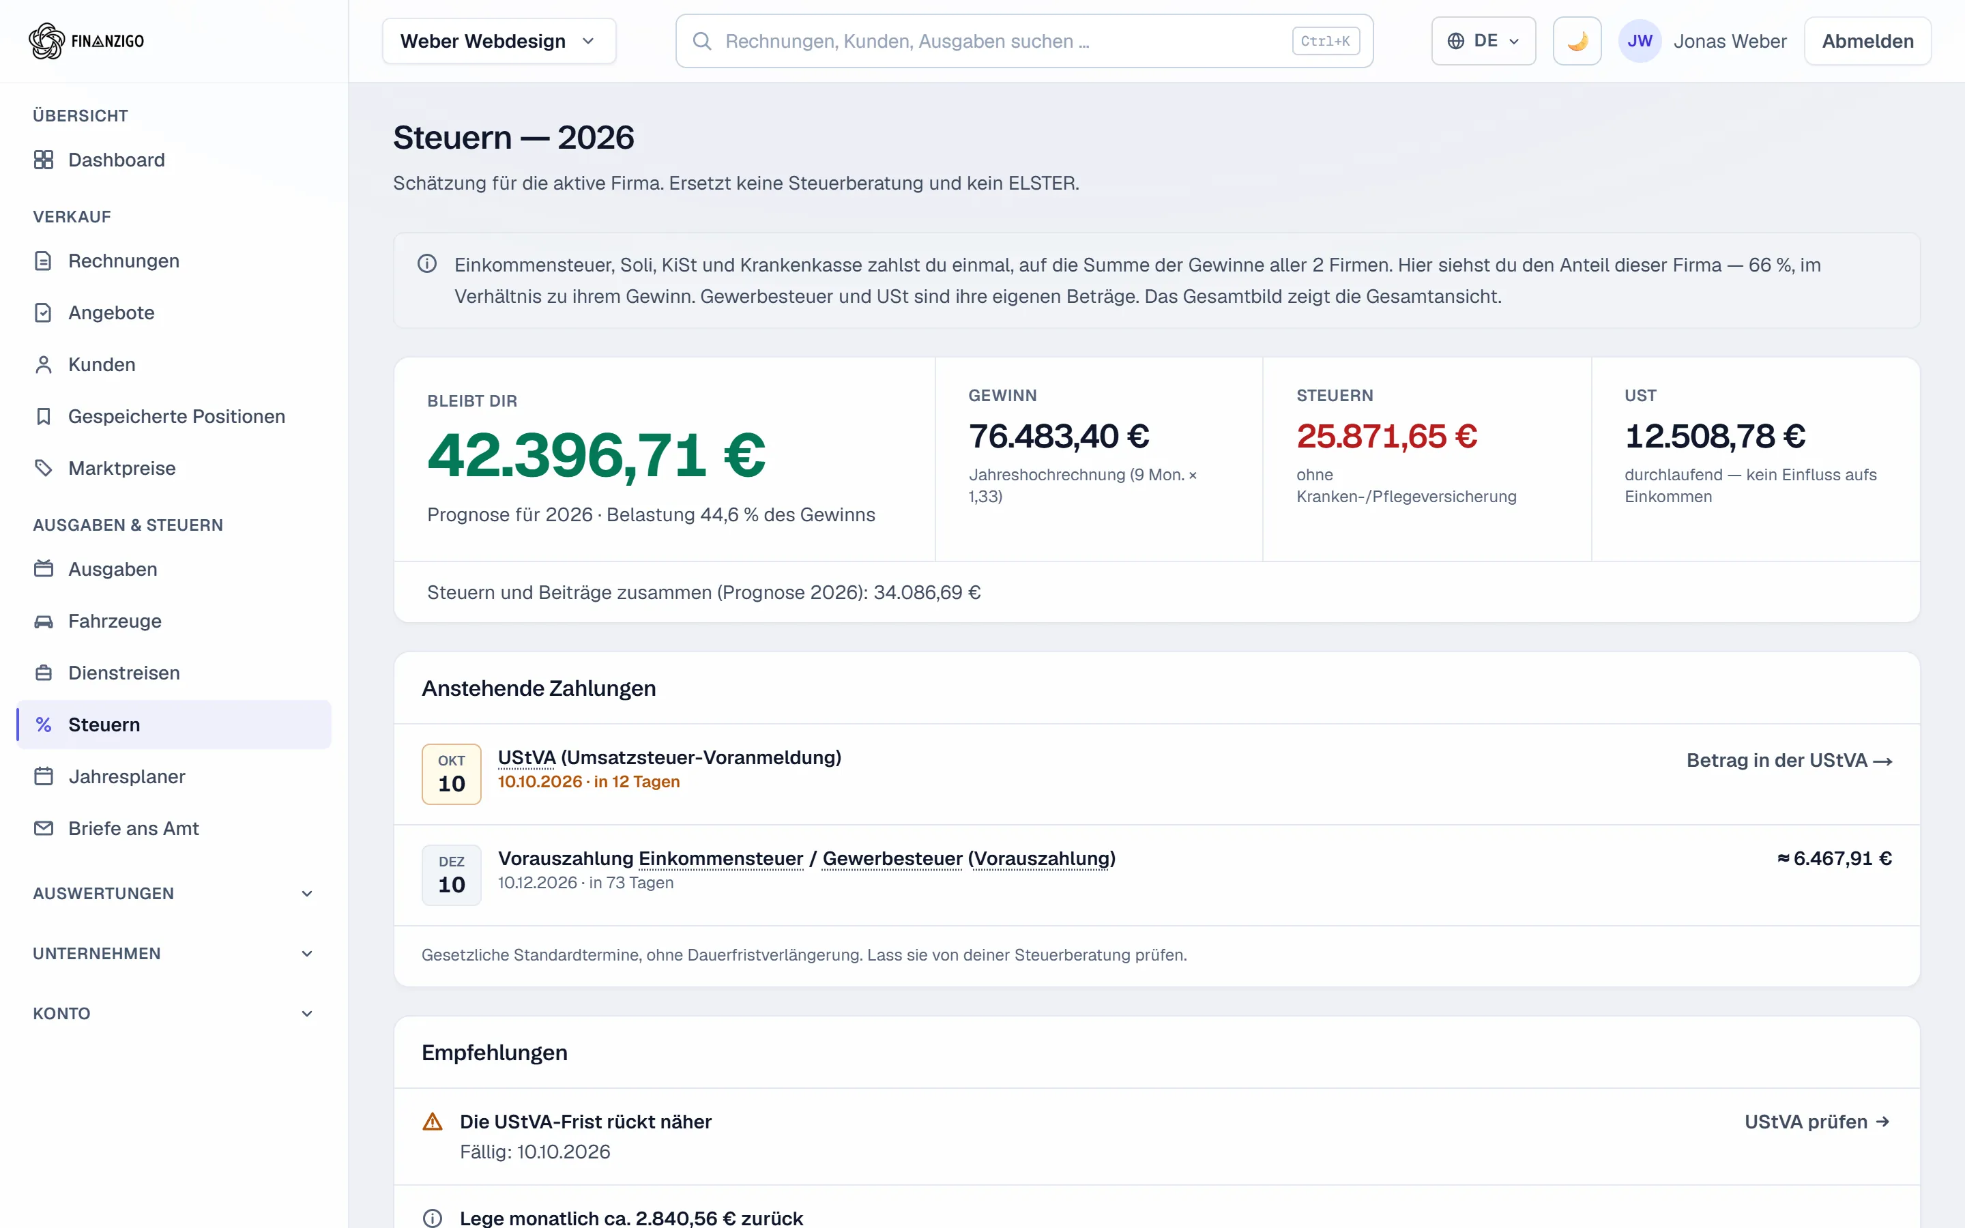Click the Steuern — 2026 page heading
The height and width of the screenshot is (1228, 1965).
point(513,137)
